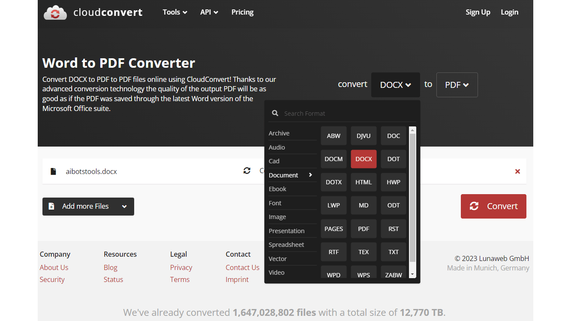Select the Vector format category
Image resolution: width=571 pixels, height=321 pixels.
pyautogui.click(x=292, y=259)
